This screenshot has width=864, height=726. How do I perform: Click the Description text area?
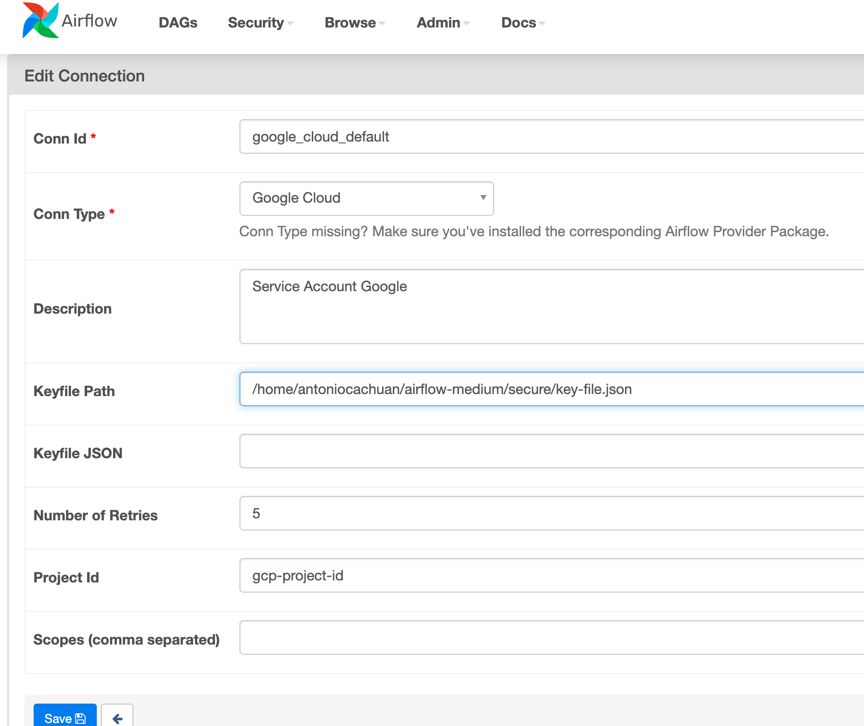click(552, 306)
